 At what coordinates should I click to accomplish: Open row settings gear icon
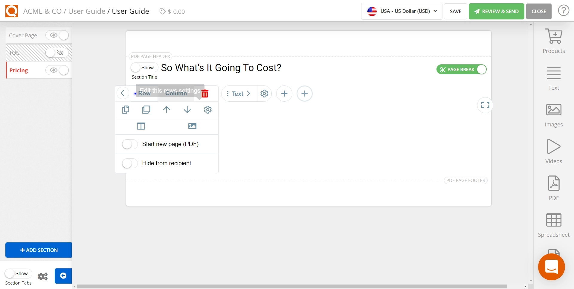pos(207,110)
